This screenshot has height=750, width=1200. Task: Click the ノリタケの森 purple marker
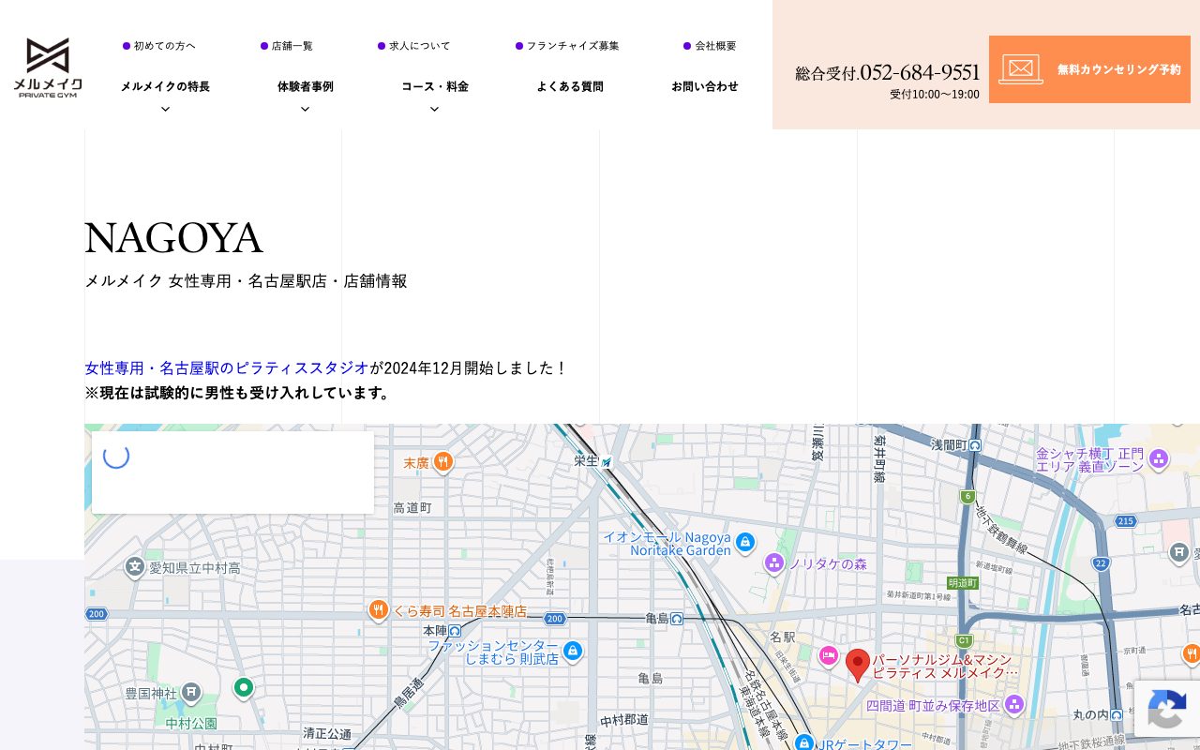(x=774, y=562)
